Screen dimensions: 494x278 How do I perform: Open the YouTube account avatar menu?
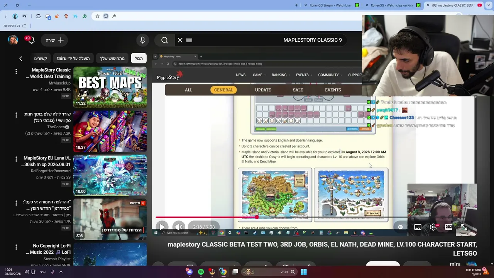coord(13,40)
